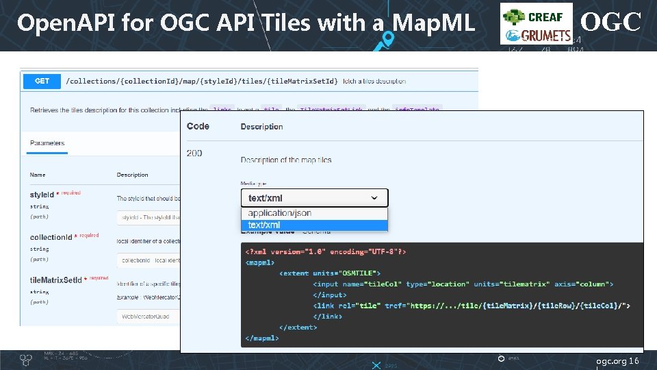
Task: Click the chevron arrow of media type dropdown
Action: [374, 198]
